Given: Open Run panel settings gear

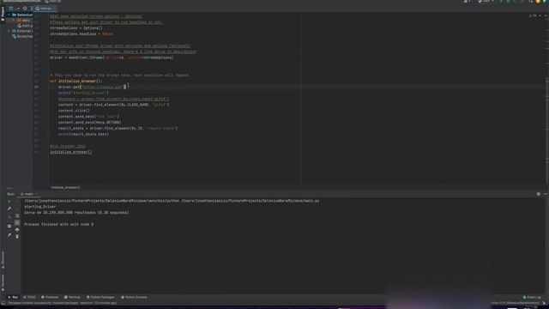Looking at the screenshot, I should 539,194.
